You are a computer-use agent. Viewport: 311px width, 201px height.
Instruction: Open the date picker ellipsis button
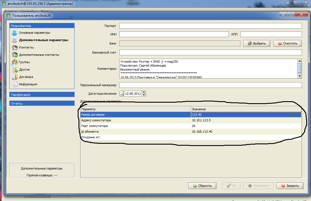coord(121,94)
